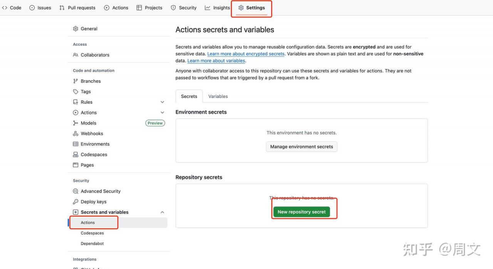Viewport: 493px width, 269px height.
Task: Click the Webhooks icon
Action: coord(75,134)
